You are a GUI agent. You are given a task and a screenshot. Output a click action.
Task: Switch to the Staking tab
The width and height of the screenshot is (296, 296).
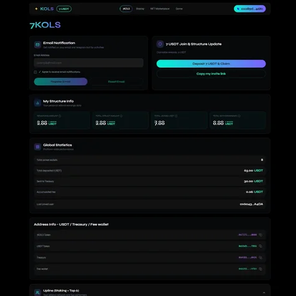140,9
